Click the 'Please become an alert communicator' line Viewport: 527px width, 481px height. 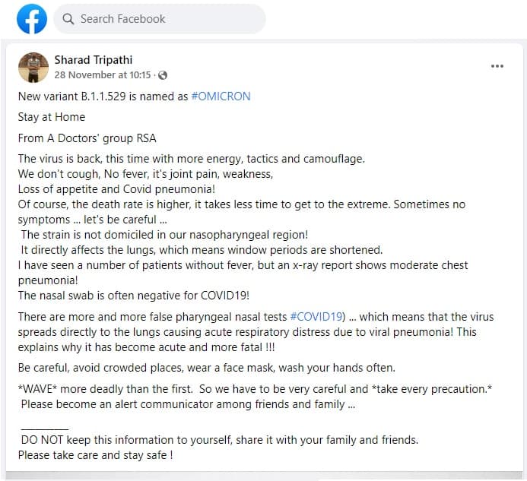click(x=188, y=404)
